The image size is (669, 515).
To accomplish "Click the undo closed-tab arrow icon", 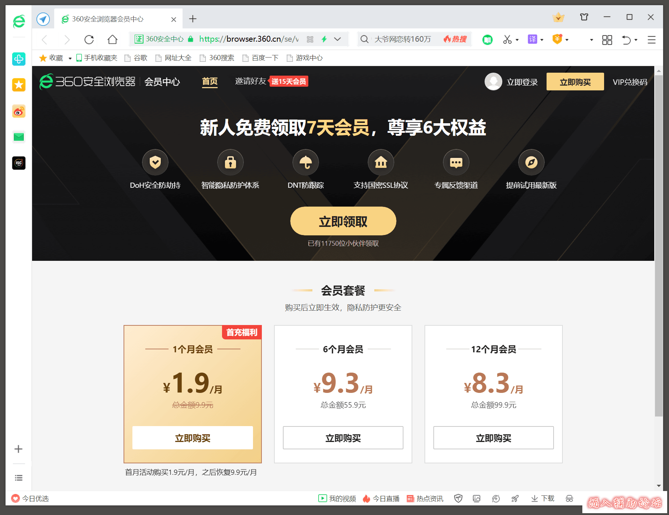I will coord(626,39).
